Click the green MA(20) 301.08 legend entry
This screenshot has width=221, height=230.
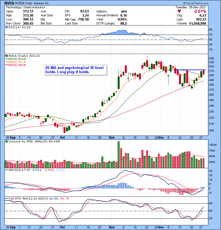pyautogui.click(x=16, y=59)
